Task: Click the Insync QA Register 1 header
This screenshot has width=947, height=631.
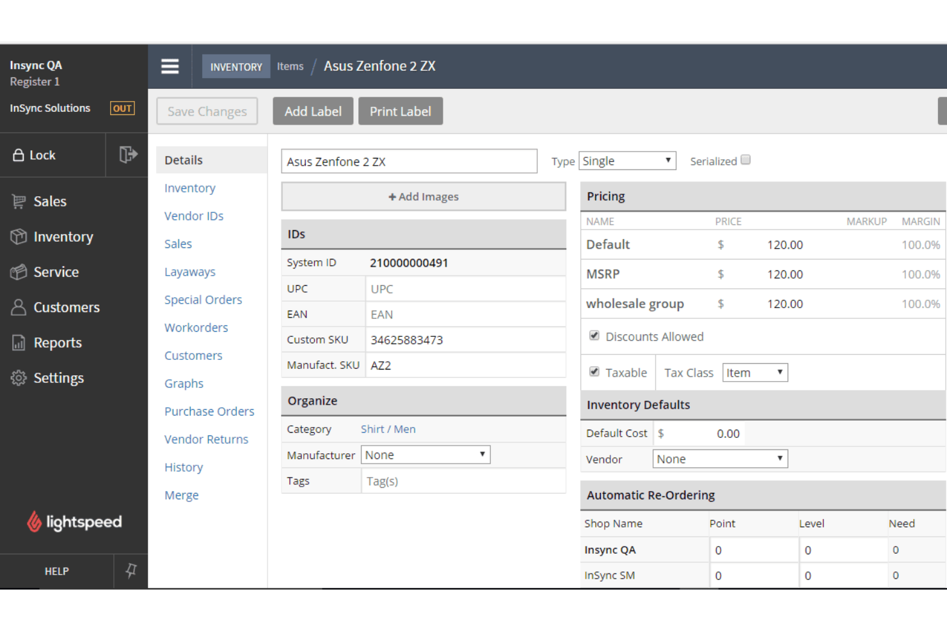Action: point(36,73)
